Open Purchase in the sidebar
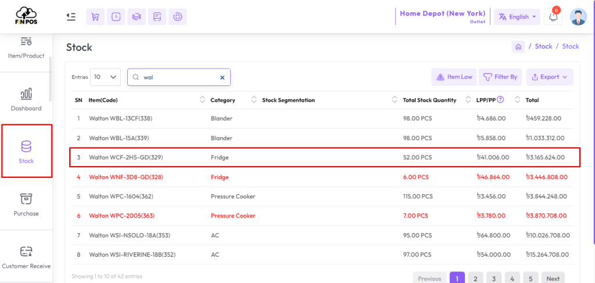 (x=26, y=204)
